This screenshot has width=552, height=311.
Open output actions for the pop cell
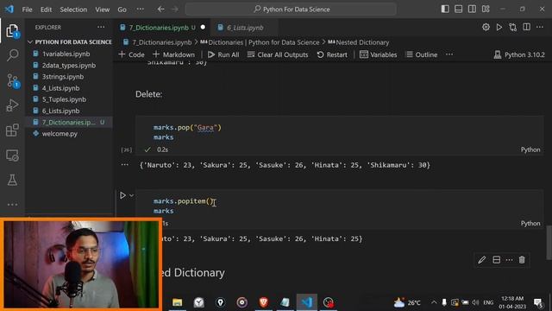pyautogui.click(x=124, y=165)
